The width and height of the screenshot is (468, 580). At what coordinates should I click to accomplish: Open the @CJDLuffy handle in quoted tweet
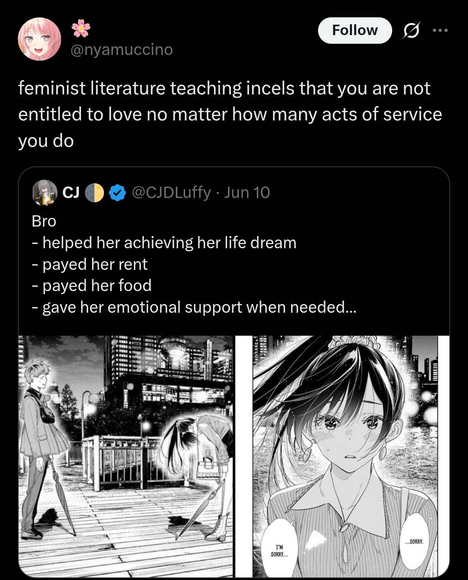(x=171, y=192)
